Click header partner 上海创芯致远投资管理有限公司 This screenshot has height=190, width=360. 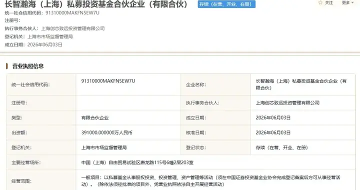tap(73, 28)
